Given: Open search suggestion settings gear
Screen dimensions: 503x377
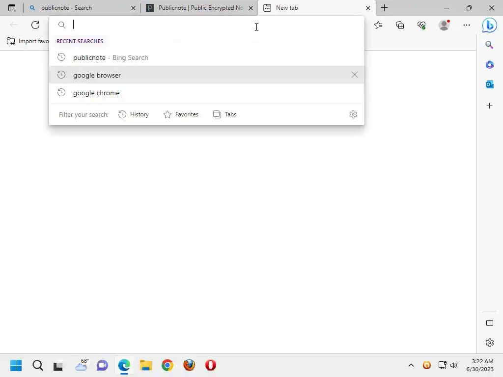Looking at the screenshot, I should tap(353, 114).
